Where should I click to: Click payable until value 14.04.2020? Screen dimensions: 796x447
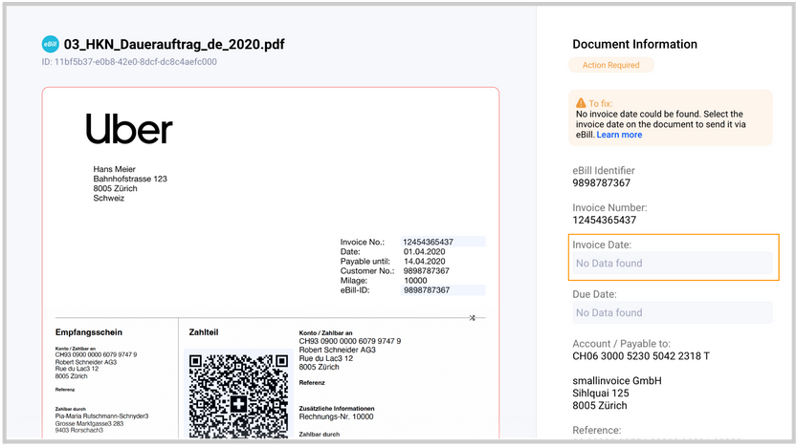(x=424, y=262)
